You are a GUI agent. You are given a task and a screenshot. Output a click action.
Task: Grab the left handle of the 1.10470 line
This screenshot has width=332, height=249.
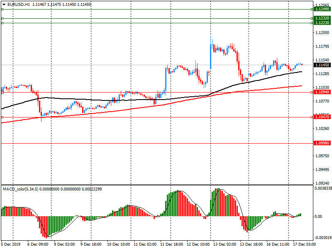[2, 117]
